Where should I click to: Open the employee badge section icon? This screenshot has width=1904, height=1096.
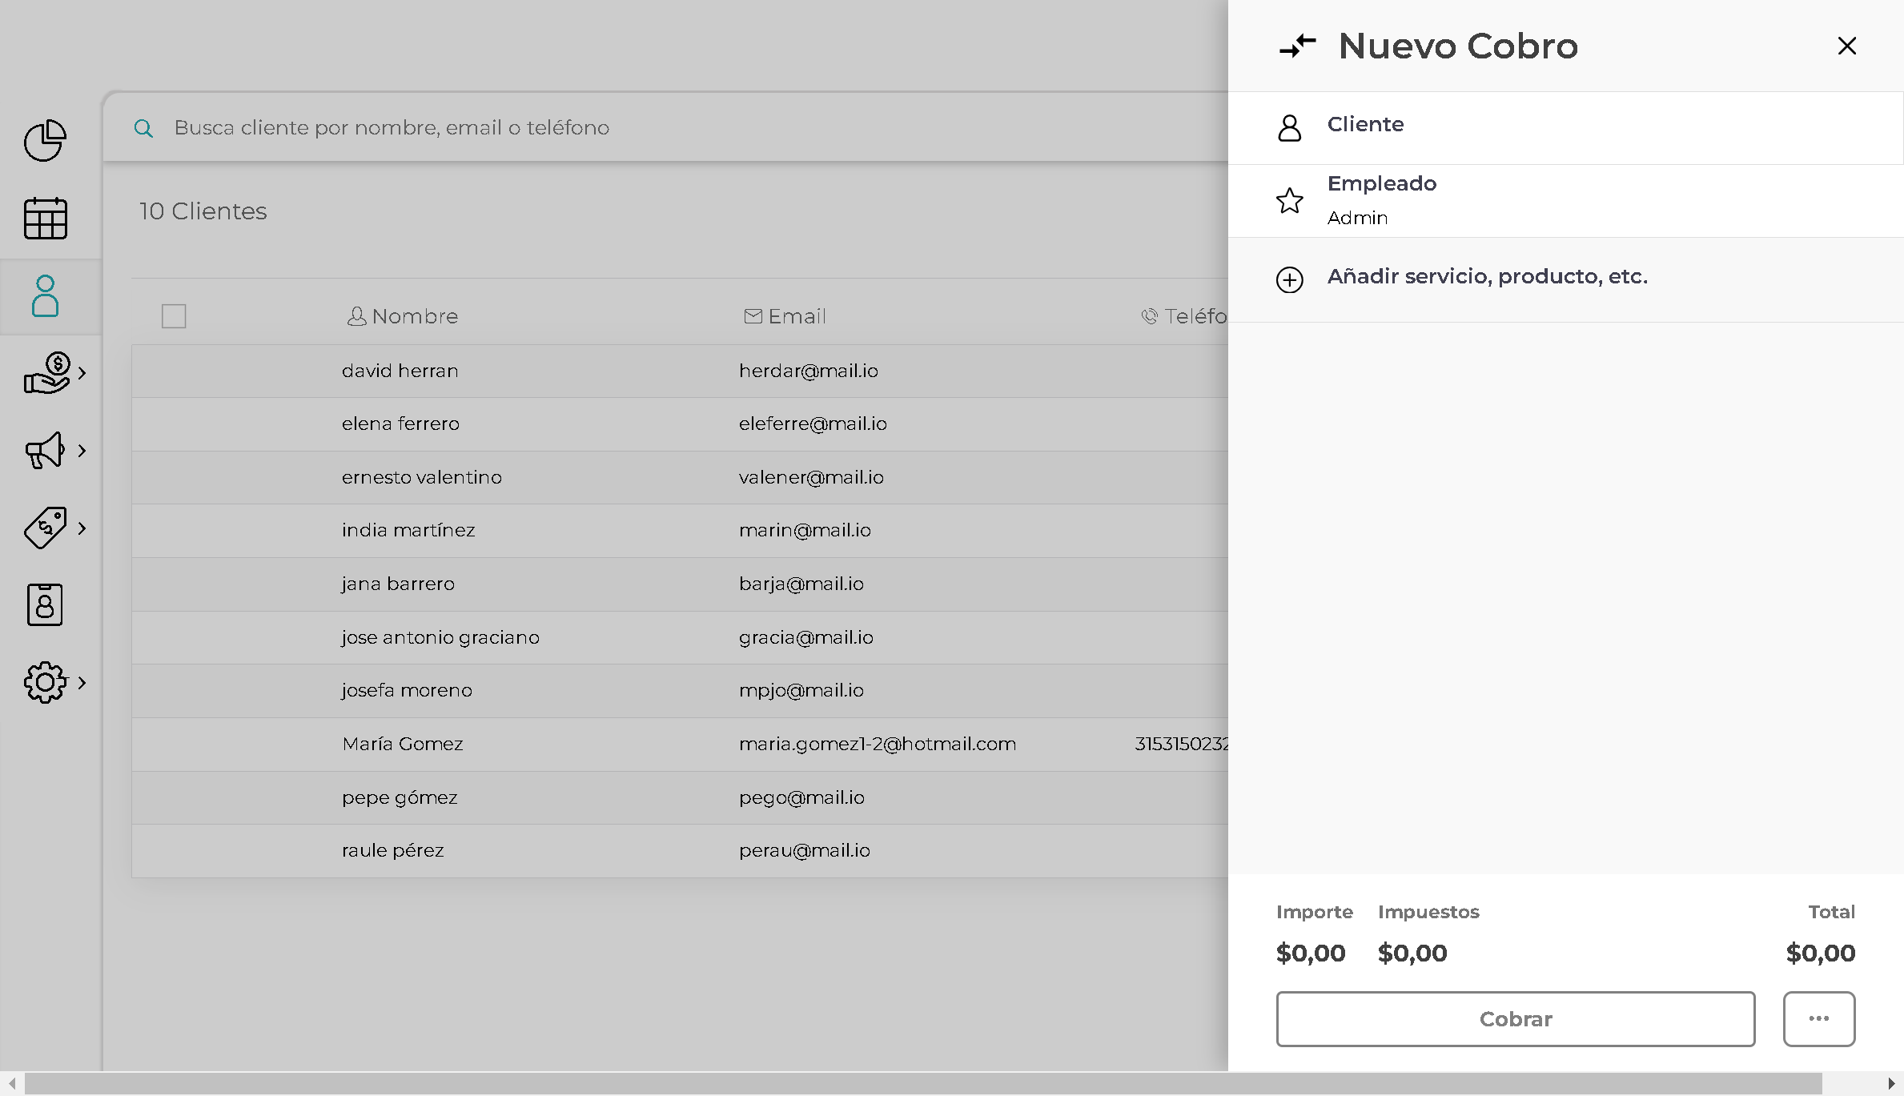click(x=45, y=604)
